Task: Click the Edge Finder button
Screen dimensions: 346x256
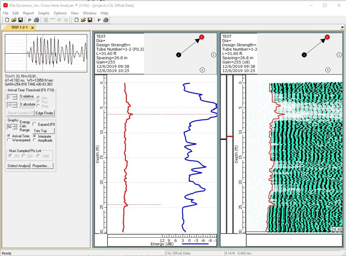Action: pos(44,113)
